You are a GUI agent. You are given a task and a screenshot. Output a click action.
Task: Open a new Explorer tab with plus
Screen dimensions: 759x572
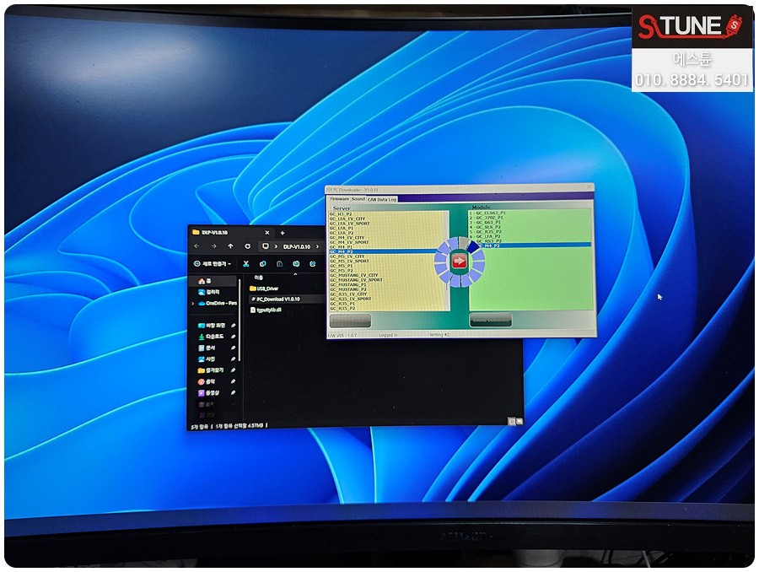point(282,232)
